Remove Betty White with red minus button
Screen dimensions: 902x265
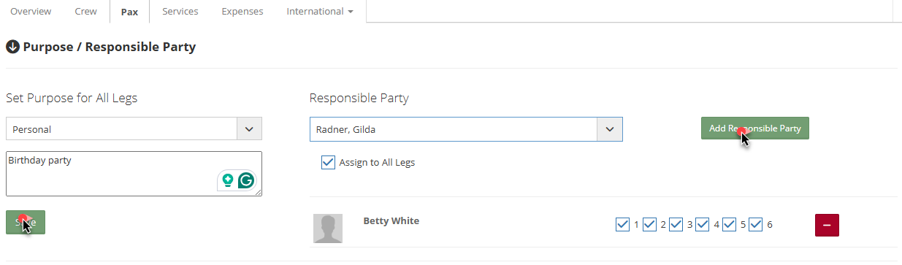[827, 225]
